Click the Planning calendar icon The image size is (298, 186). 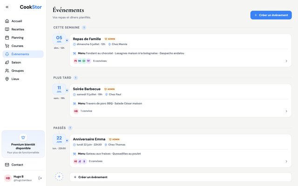[x=7, y=38]
